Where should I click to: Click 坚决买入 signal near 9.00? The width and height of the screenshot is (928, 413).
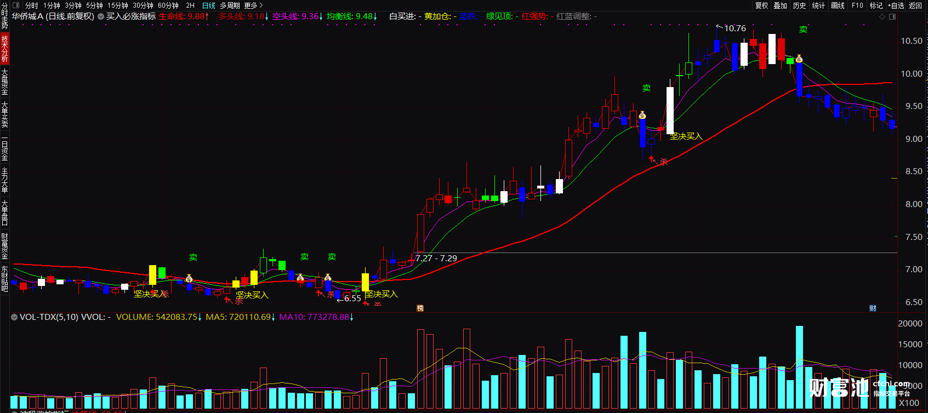pyautogui.click(x=686, y=136)
